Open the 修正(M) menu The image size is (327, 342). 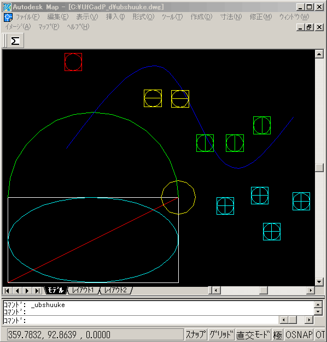(x=261, y=17)
